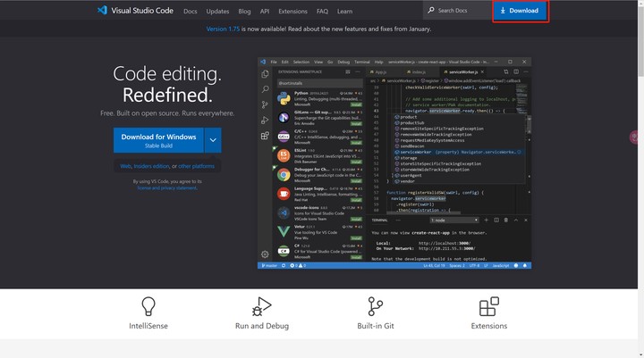The width and height of the screenshot is (644, 358).
Task: Open the Docs navigation item
Action: pyautogui.click(x=191, y=12)
